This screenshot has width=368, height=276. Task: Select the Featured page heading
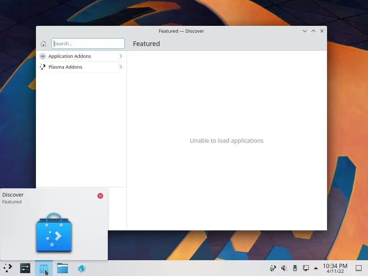pyautogui.click(x=147, y=43)
